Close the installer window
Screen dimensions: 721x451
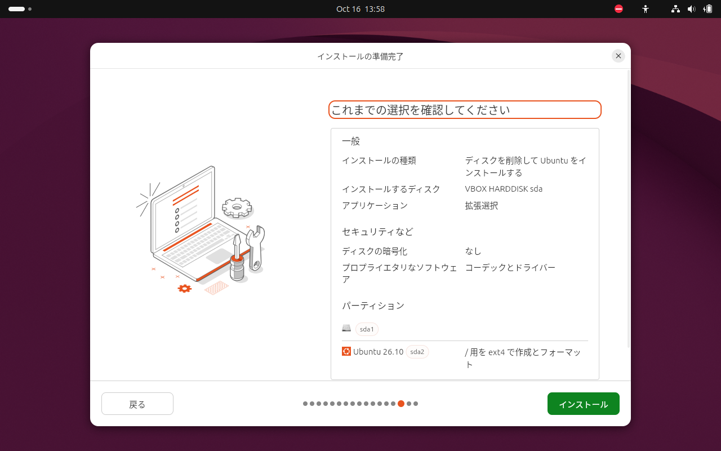coord(618,56)
